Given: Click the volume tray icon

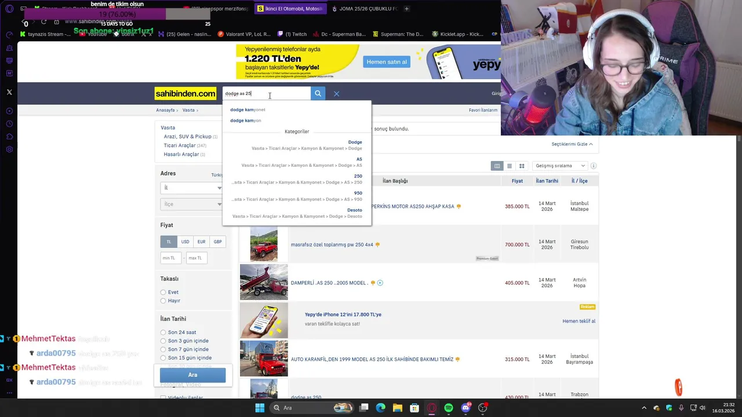Looking at the screenshot, I should [x=702, y=408].
